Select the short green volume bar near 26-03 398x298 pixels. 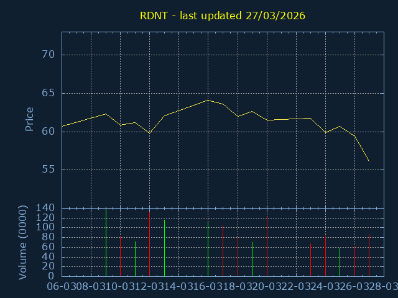click(340, 262)
